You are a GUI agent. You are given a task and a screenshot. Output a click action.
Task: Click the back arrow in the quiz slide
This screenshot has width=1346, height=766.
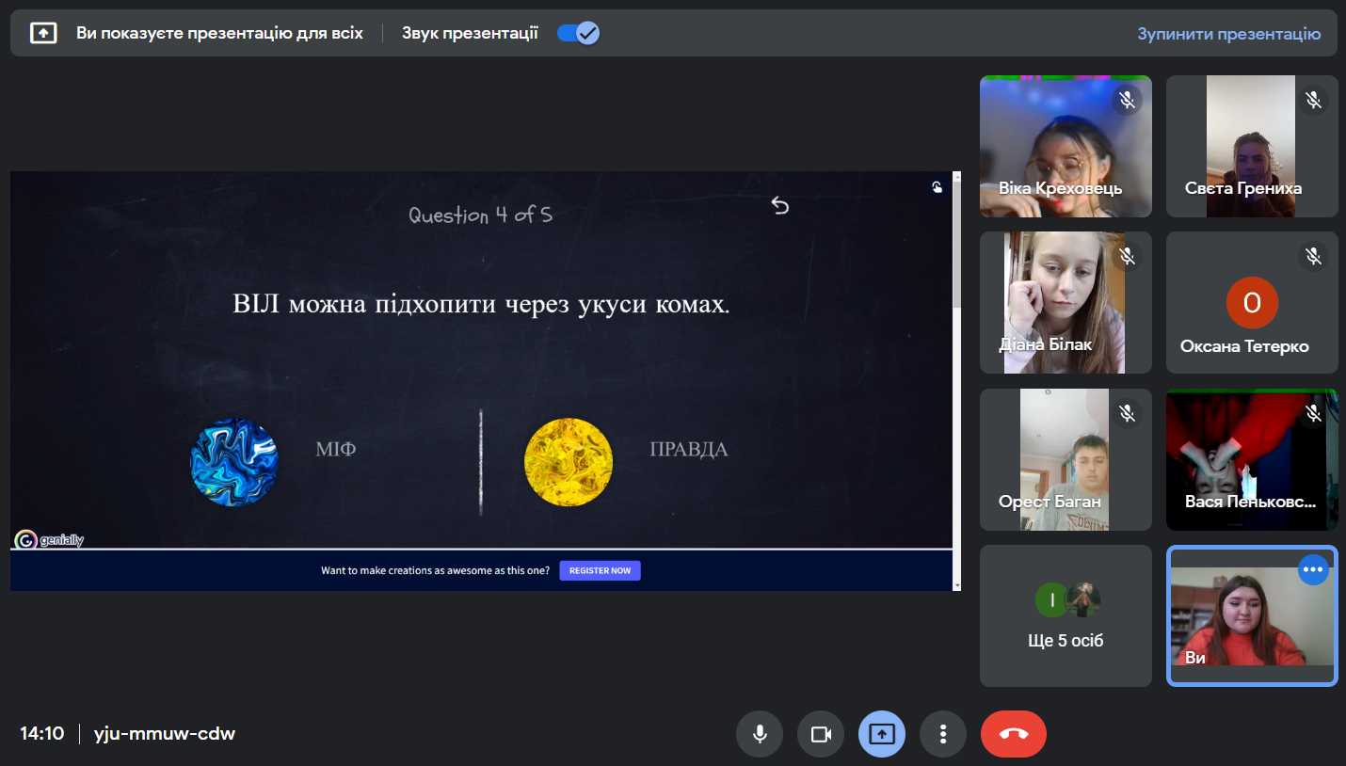779,205
